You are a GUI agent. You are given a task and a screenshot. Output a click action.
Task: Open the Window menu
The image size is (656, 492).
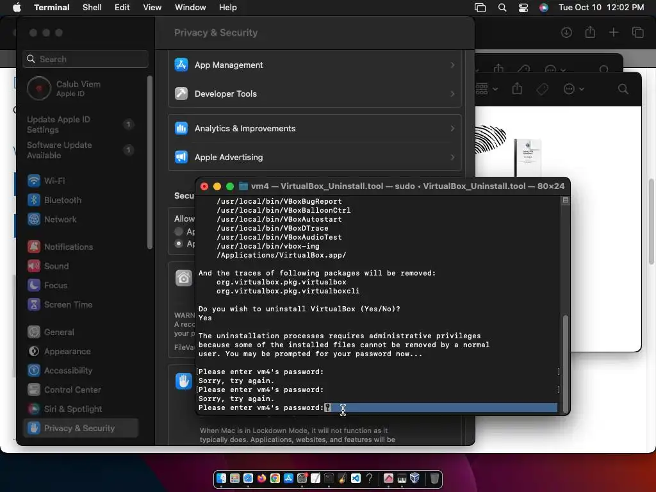pyautogui.click(x=190, y=8)
